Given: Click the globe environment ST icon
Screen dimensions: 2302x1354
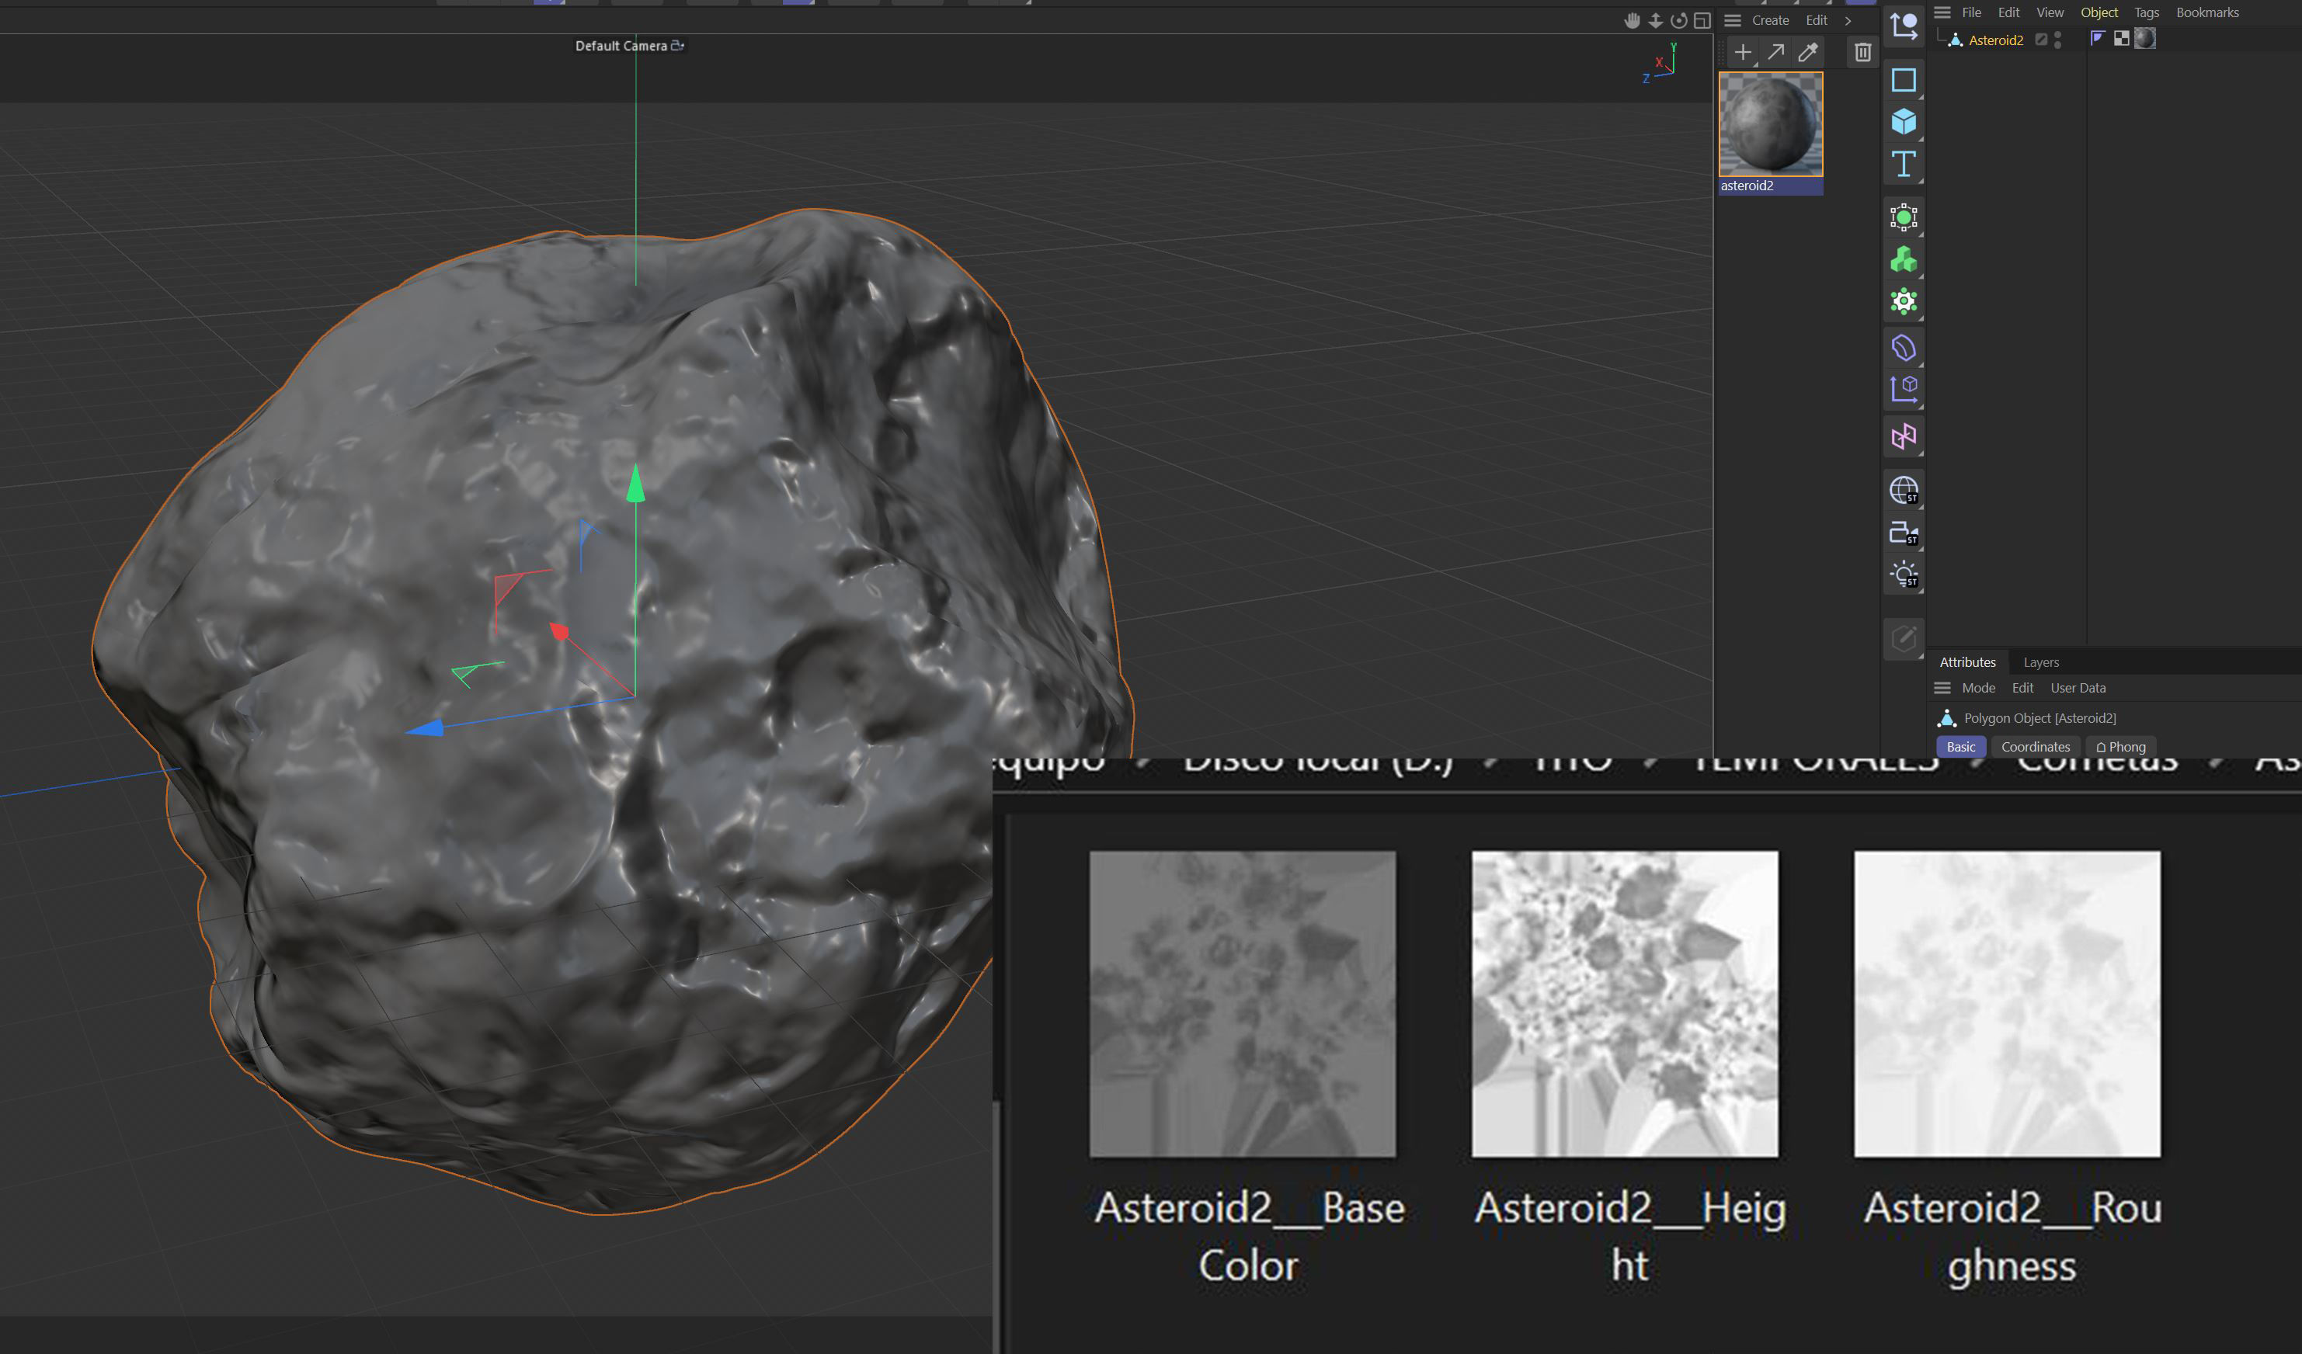Looking at the screenshot, I should [1904, 491].
